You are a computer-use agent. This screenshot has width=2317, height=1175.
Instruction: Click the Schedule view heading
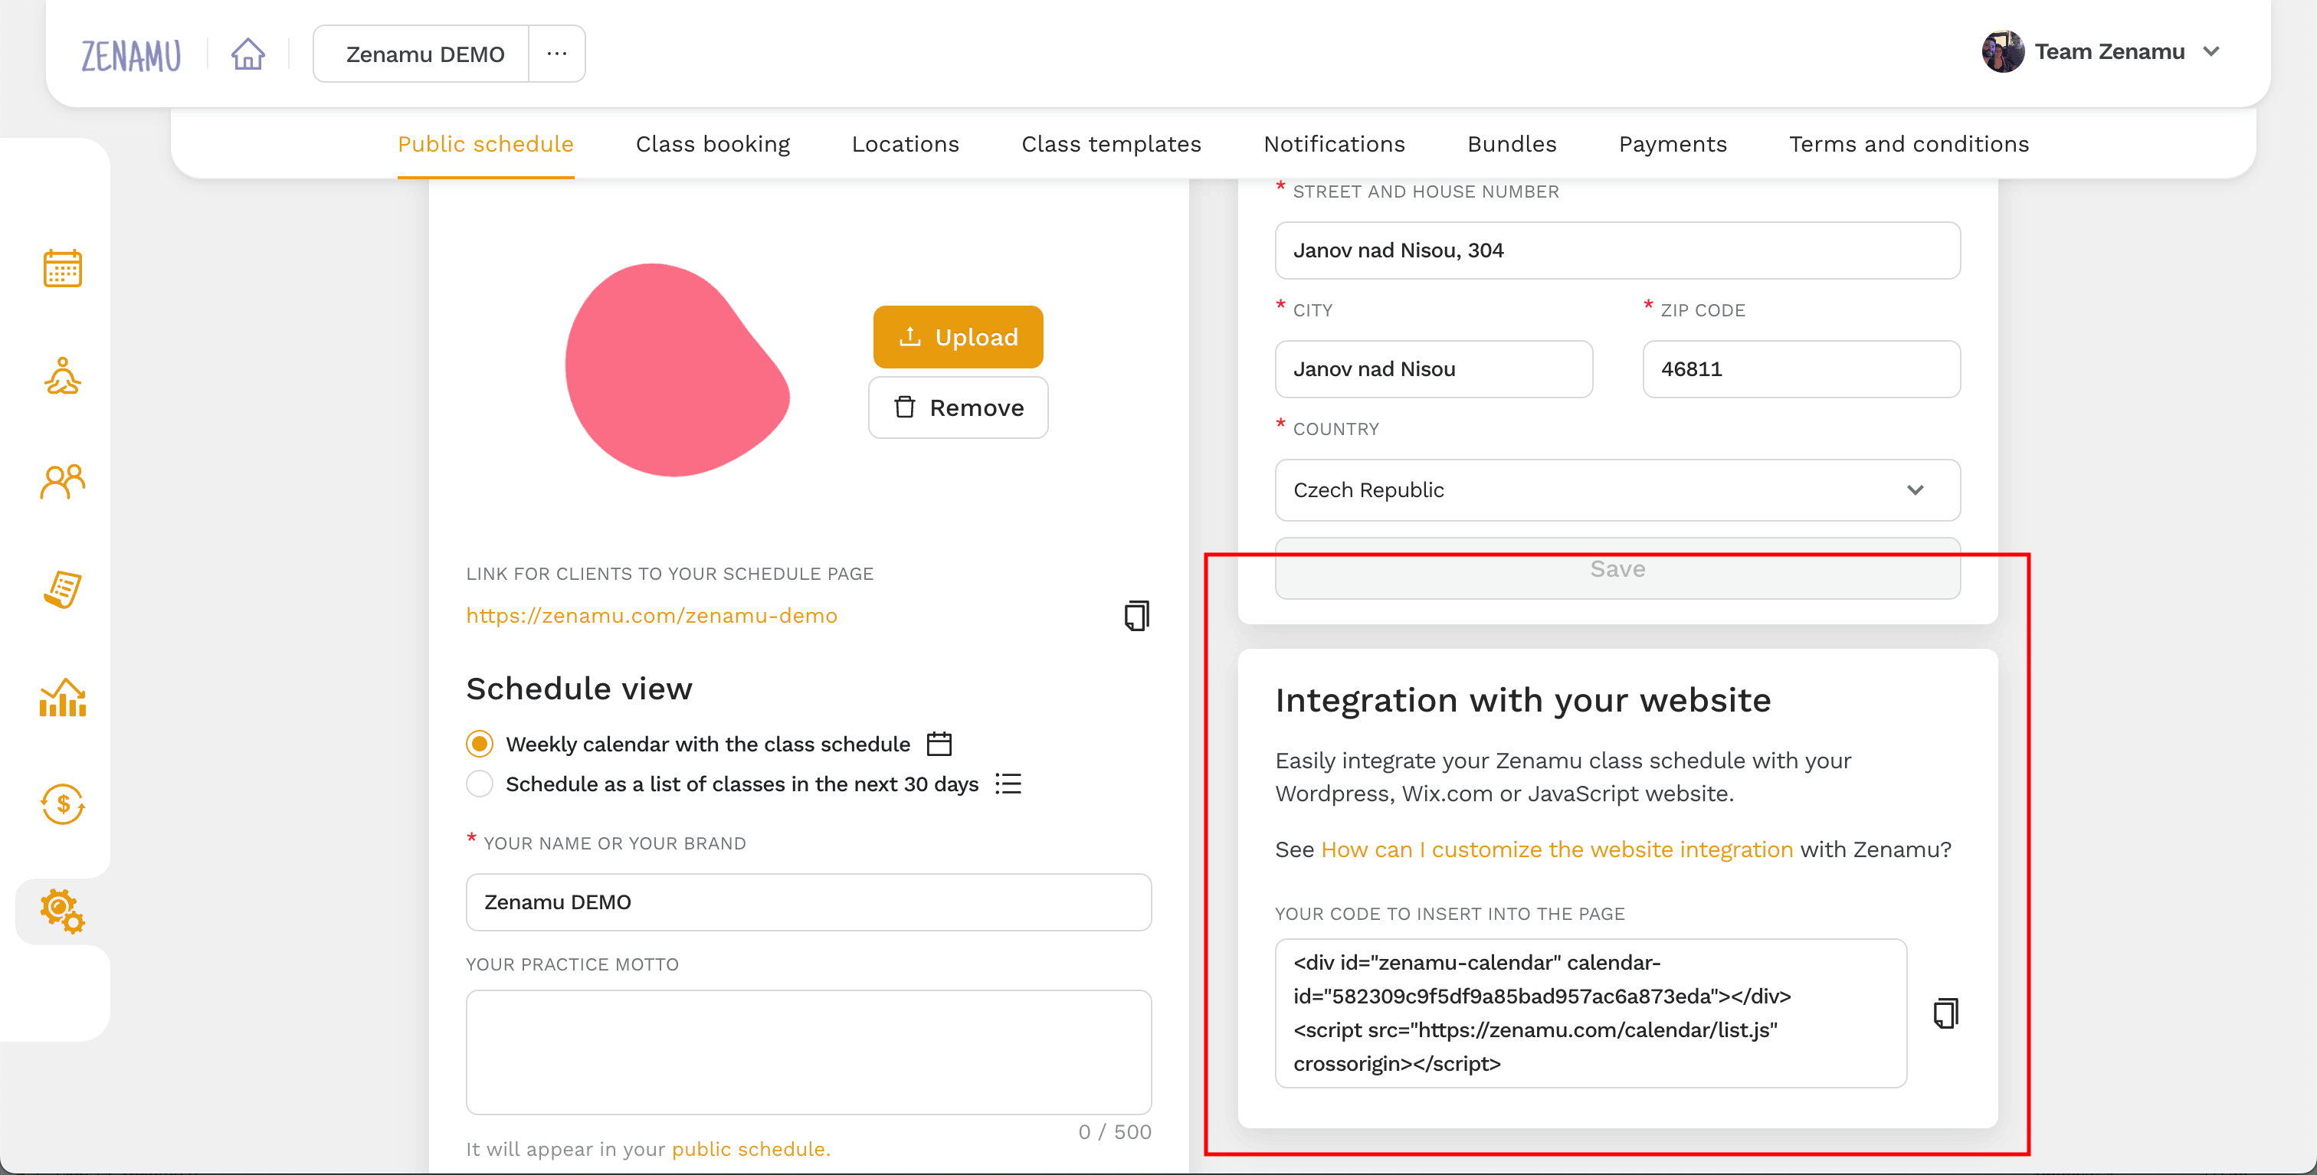[578, 688]
